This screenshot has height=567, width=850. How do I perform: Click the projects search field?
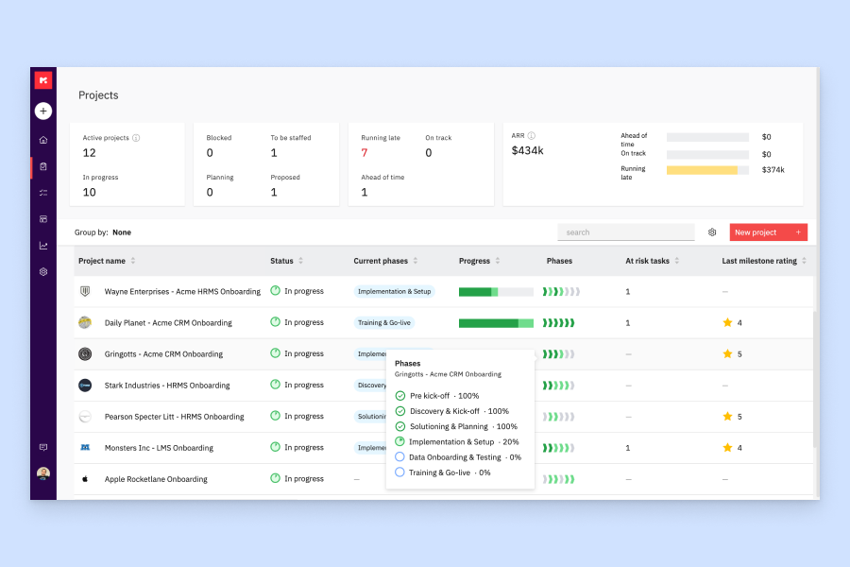(x=626, y=232)
